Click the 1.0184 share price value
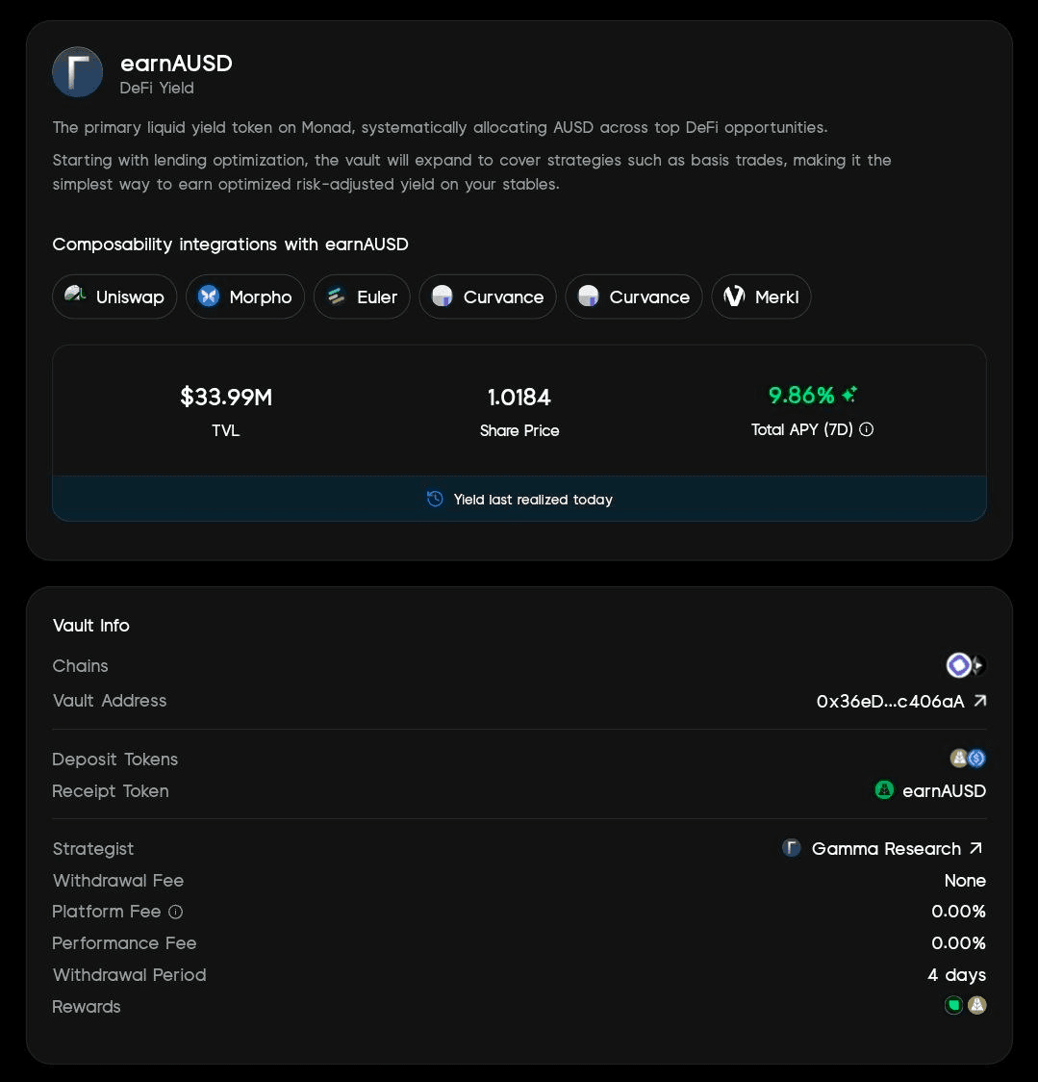This screenshot has width=1038, height=1082. tap(519, 397)
